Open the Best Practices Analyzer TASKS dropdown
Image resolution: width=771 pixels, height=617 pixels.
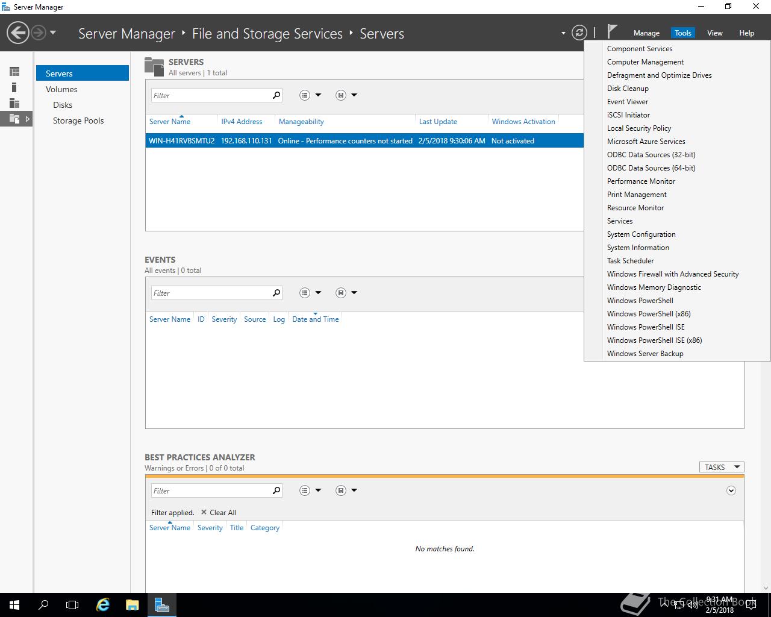point(722,467)
